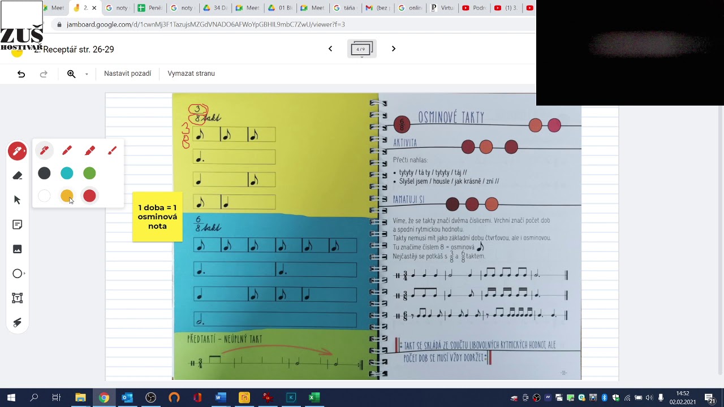Choose the Brush stroke type

click(112, 150)
